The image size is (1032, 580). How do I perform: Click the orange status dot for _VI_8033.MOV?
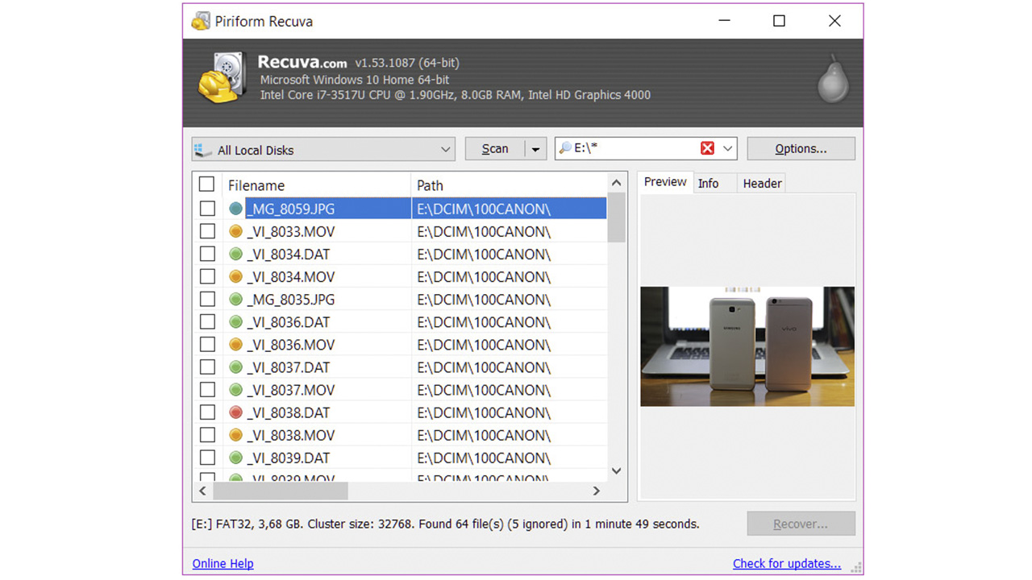pyautogui.click(x=235, y=231)
